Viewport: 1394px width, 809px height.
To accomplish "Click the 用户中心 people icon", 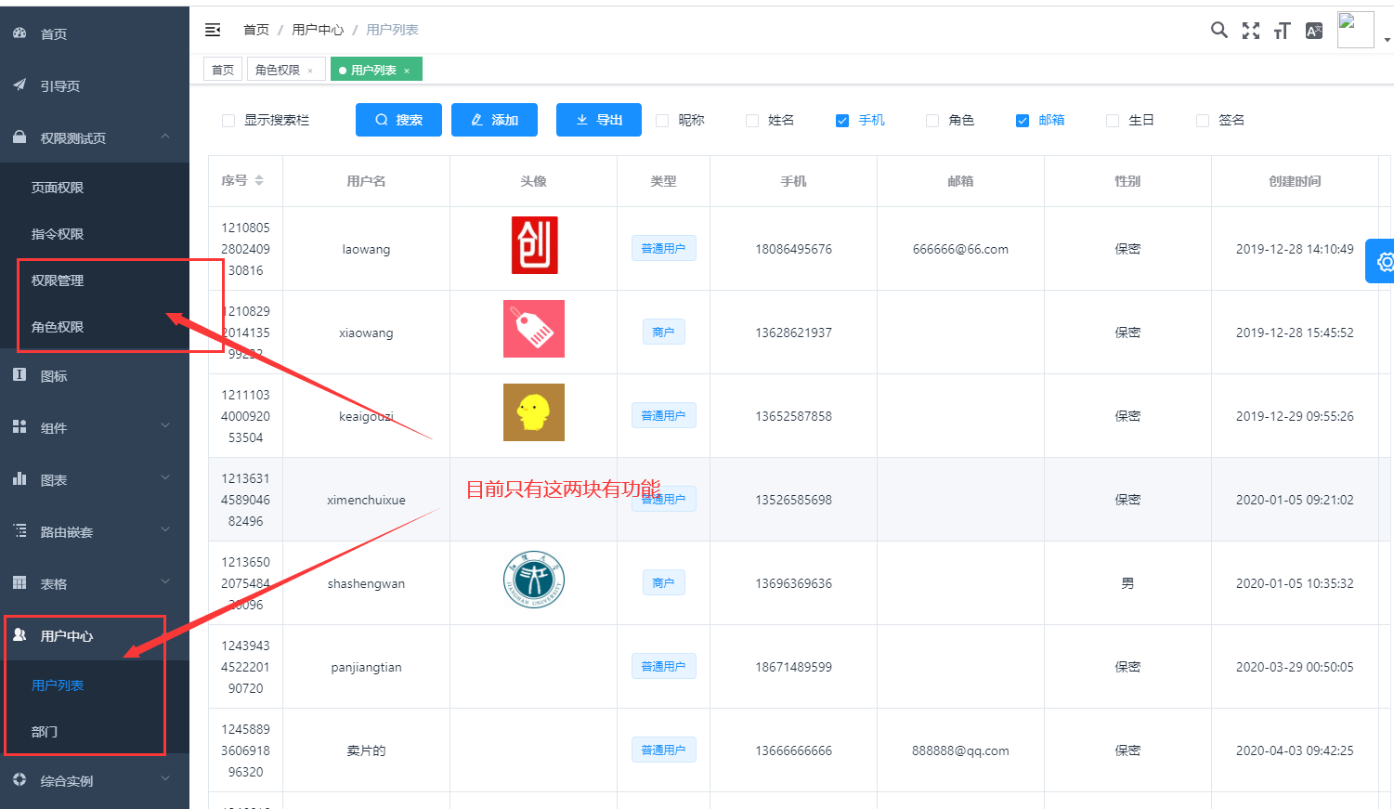I will (x=20, y=634).
